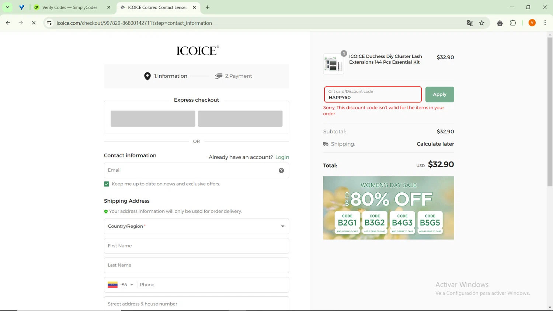Click the browser back arrow
The height and width of the screenshot is (311, 553).
point(8,23)
